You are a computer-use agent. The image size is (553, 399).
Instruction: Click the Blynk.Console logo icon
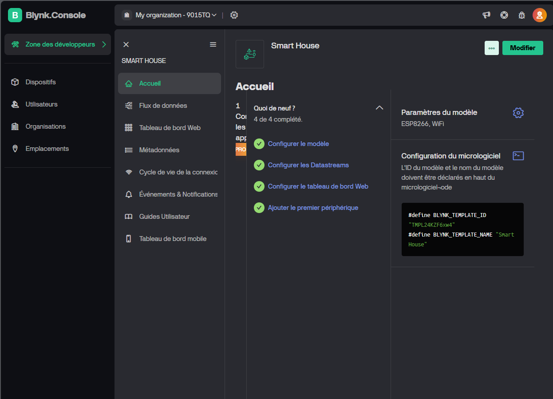pos(15,15)
